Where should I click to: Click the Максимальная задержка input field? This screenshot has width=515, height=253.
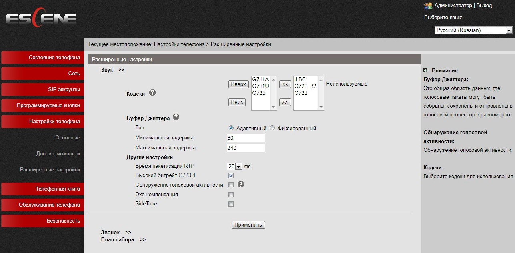coord(246,148)
